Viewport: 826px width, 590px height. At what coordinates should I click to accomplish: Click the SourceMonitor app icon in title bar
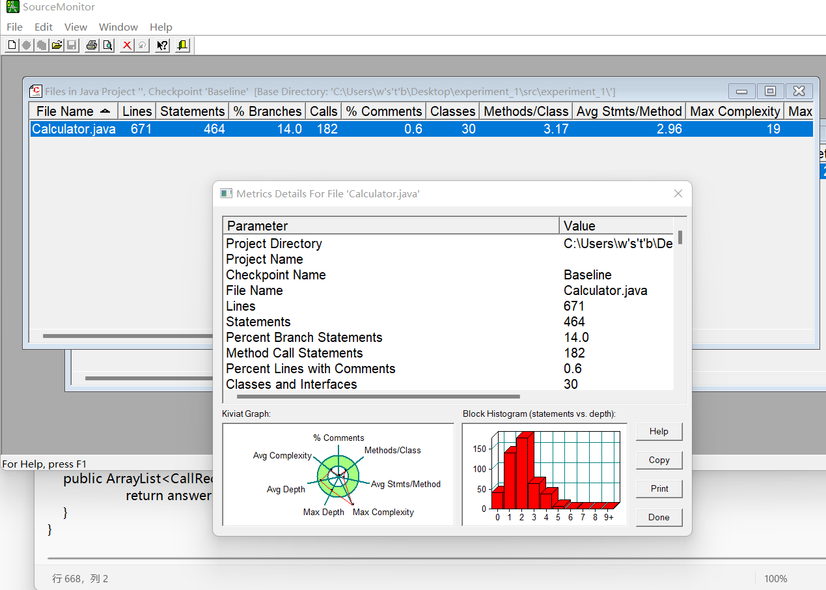pos(12,7)
